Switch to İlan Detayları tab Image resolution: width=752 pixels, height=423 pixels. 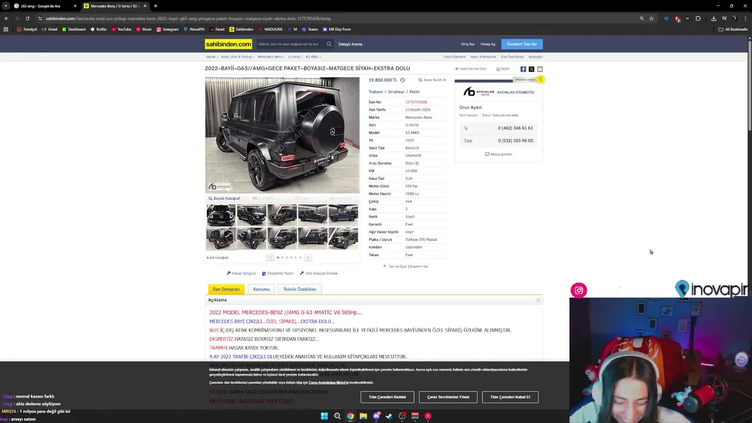pyautogui.click(x=226, y=289)
